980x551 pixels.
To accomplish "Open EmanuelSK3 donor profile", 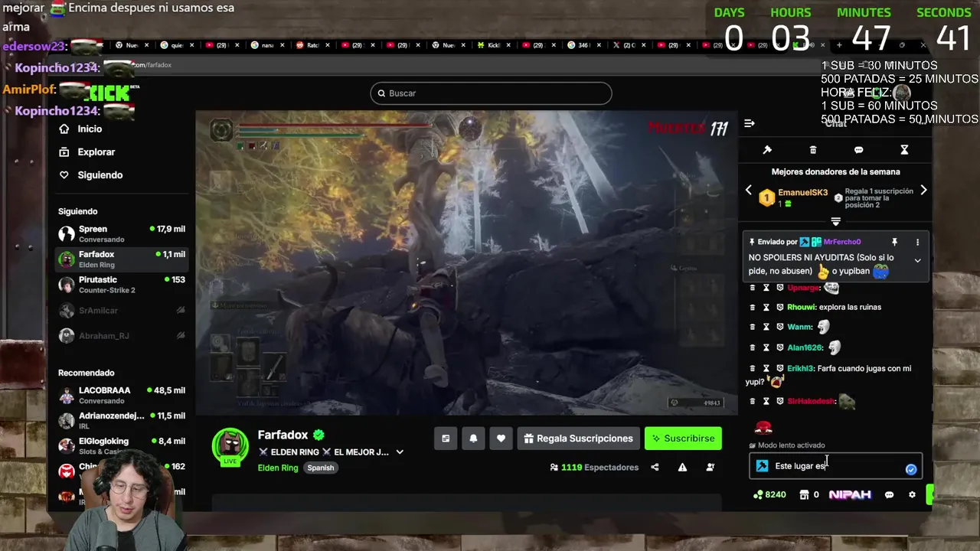I will [x=802, y=192].
